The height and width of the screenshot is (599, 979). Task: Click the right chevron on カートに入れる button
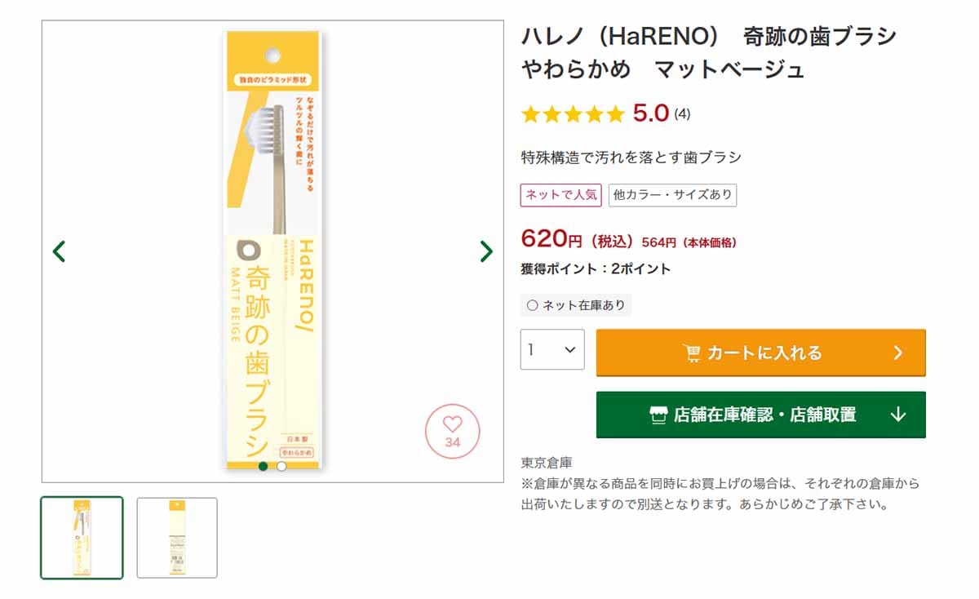pos(898,353)
